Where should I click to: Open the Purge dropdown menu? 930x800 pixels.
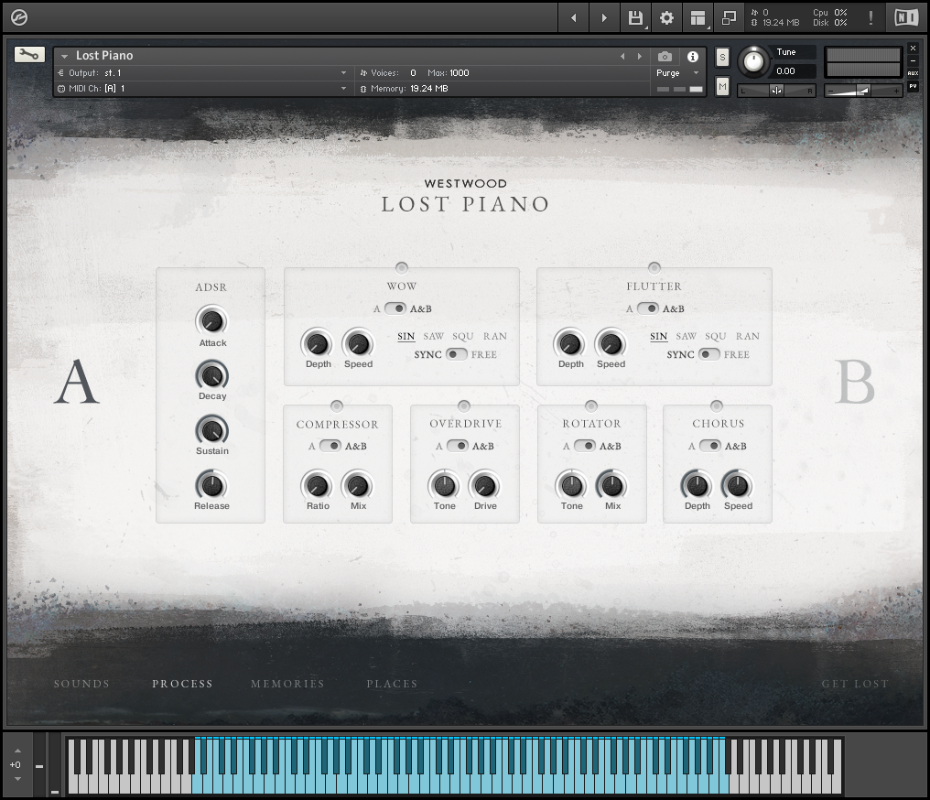678,73
